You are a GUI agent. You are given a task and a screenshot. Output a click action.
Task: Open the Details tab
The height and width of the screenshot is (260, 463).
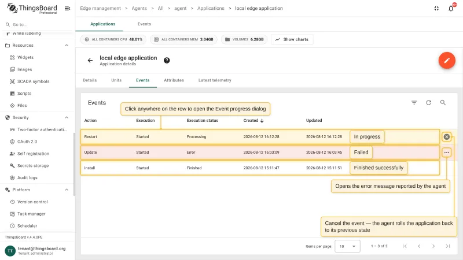[x=90, y=80]
